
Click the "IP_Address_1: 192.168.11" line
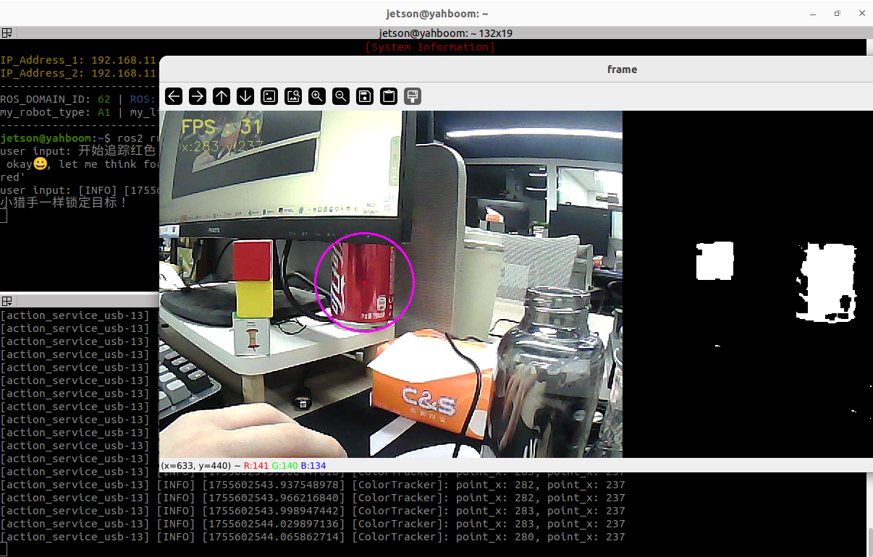click(x=78, y=60)
